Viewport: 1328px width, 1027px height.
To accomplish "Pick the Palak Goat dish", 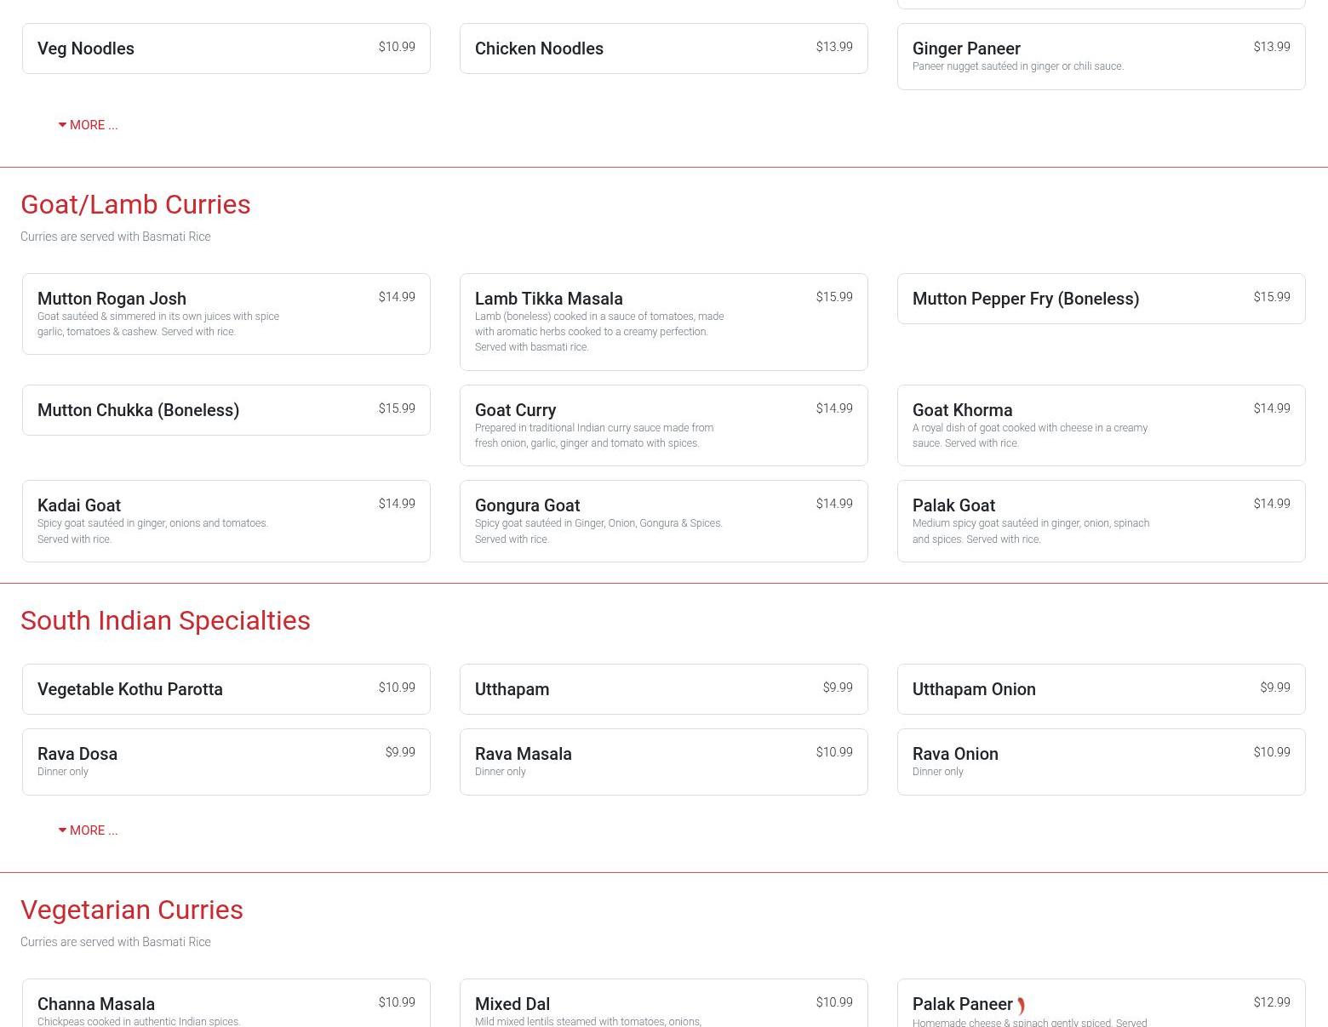I will [x=1101, y=521].
